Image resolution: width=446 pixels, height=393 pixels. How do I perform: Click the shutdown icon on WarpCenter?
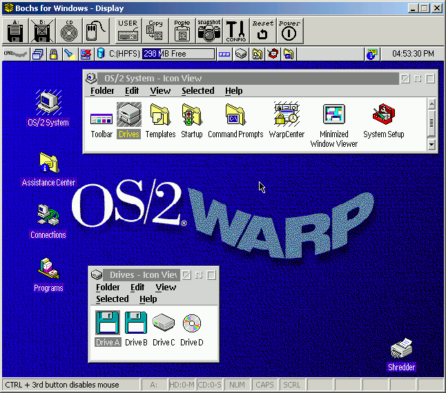86,54
